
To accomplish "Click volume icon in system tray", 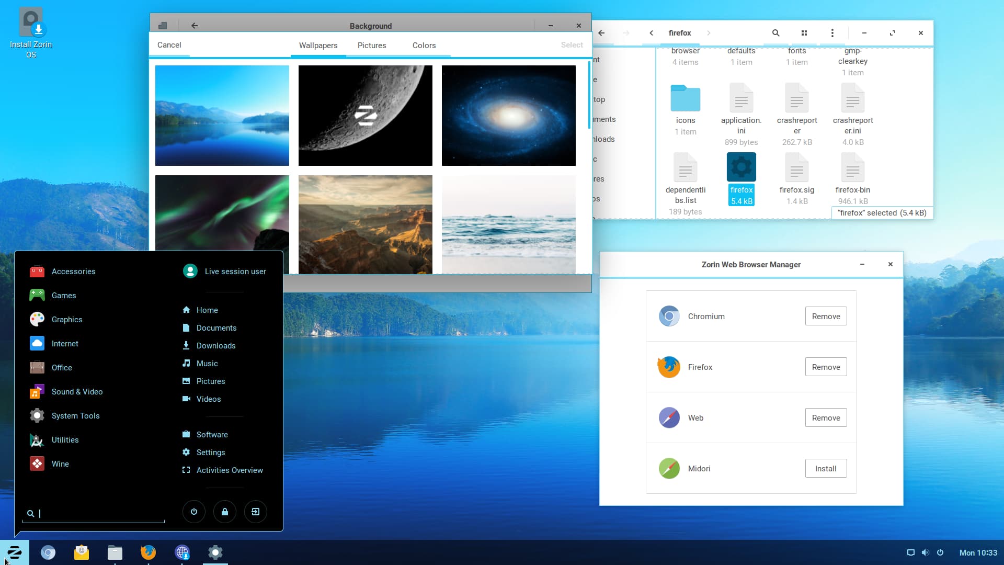I will (x=926, y=552).
